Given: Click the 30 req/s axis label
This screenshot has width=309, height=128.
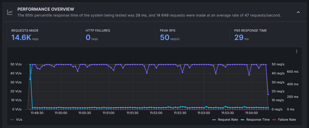Looking at the screenshot, I should click(278, 82).
